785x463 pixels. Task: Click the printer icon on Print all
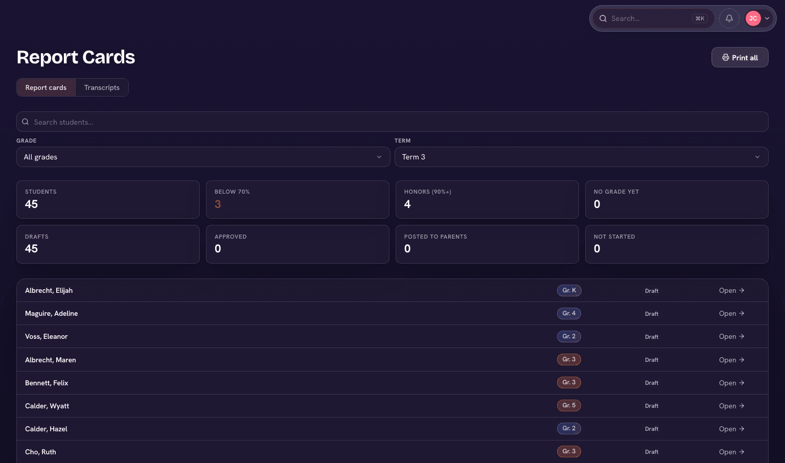(726, 58)
